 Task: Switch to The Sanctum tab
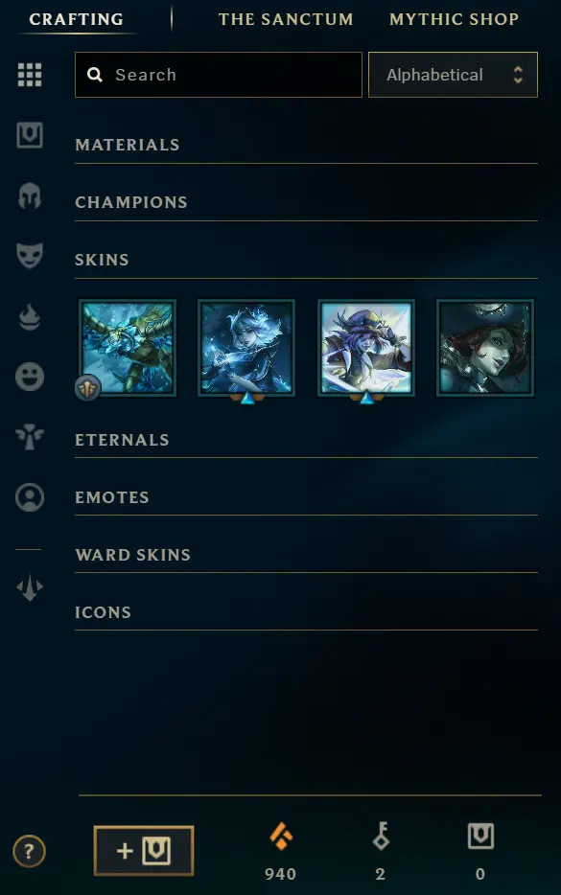[x=286, y=19]
